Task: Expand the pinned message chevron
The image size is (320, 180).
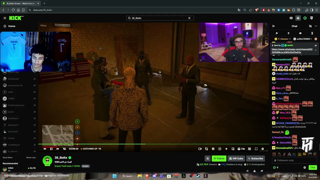Action: [315, 50]
